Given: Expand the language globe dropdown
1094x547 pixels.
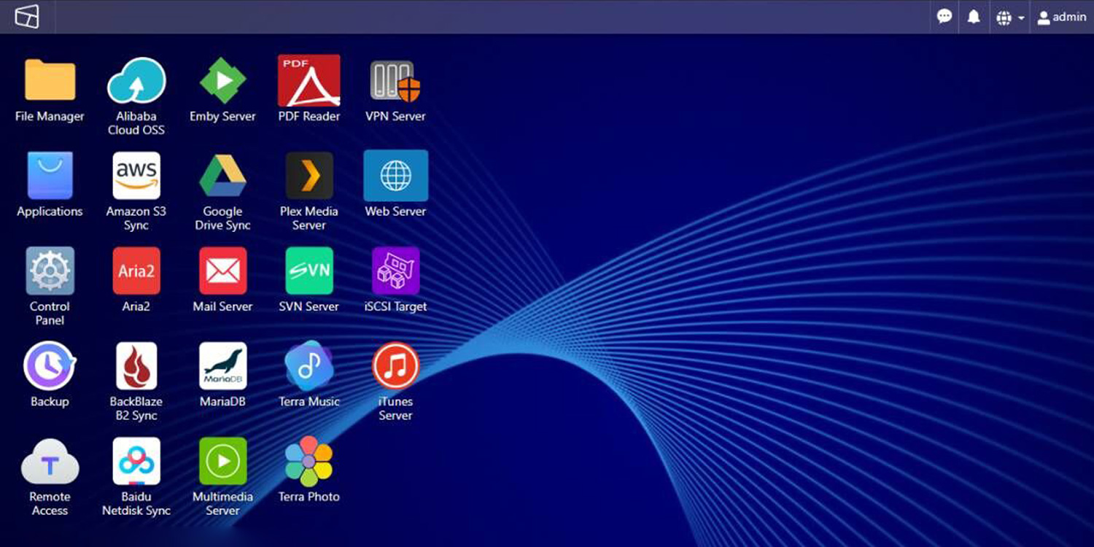Looking at the screenshot, I should (1010, 18).
